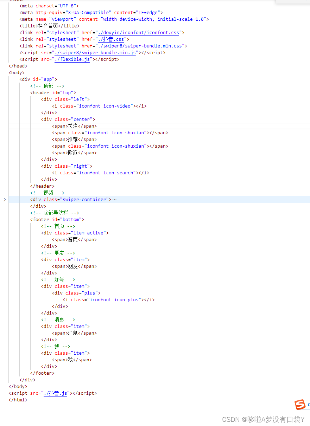
Task: Click the 我 comment line
Action: pos(56,347)
